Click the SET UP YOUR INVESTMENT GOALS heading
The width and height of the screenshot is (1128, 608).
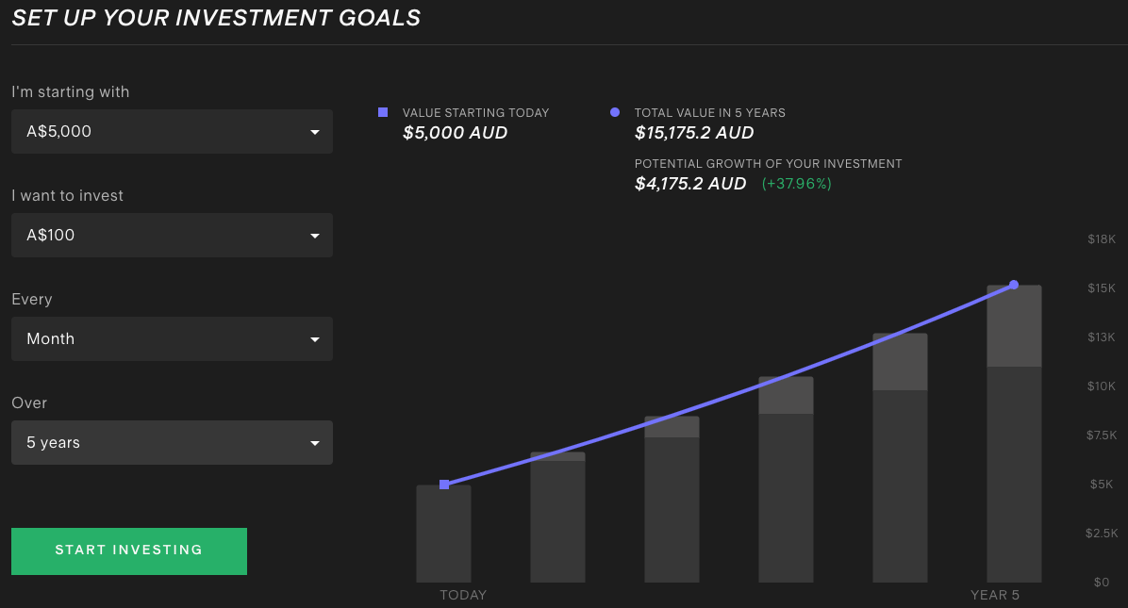[216, 17]
